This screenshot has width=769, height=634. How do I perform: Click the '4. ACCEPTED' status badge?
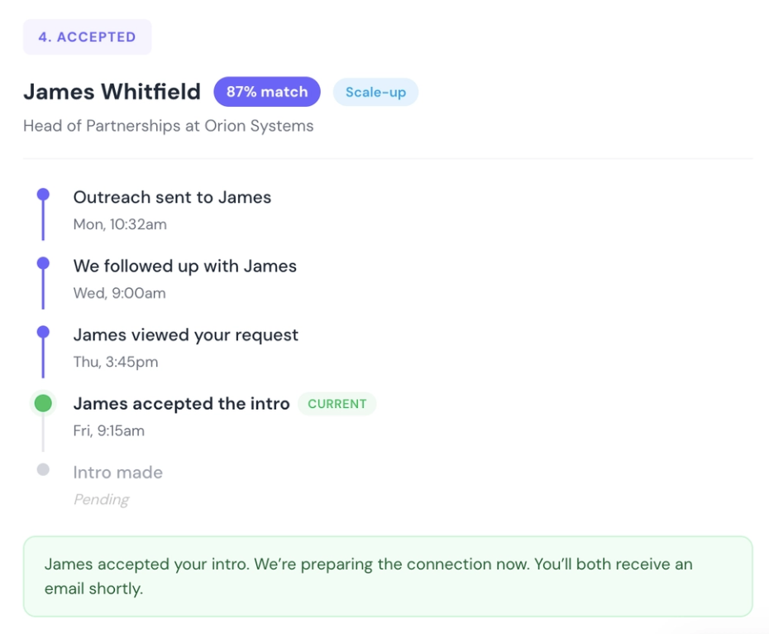click(87, 37)
